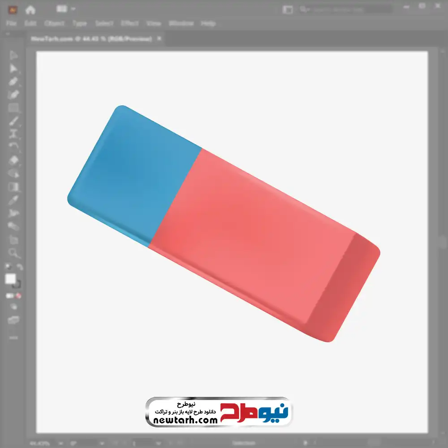
Task: Open the Object menu
Action: [x=53, y=23]
